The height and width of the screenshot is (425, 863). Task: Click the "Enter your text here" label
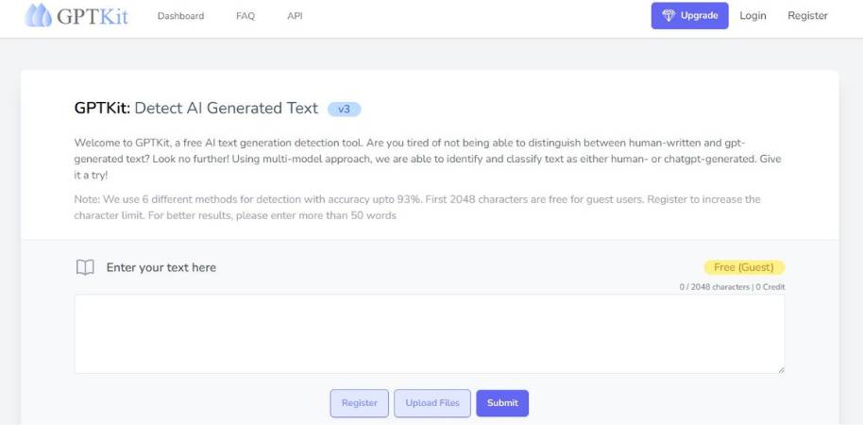point(161,267)
